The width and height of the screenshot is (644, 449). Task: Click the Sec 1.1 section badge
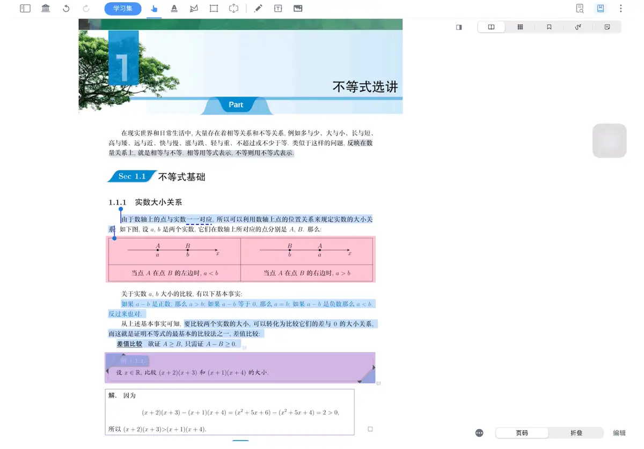(132, 176)
